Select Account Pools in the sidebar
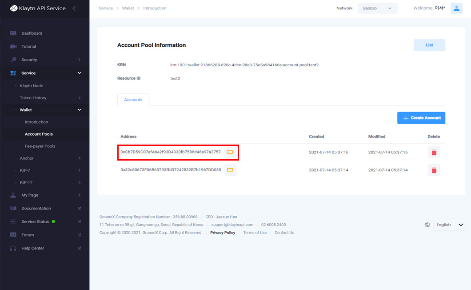This screenshot has width=471, height=290. click(39, 134)
